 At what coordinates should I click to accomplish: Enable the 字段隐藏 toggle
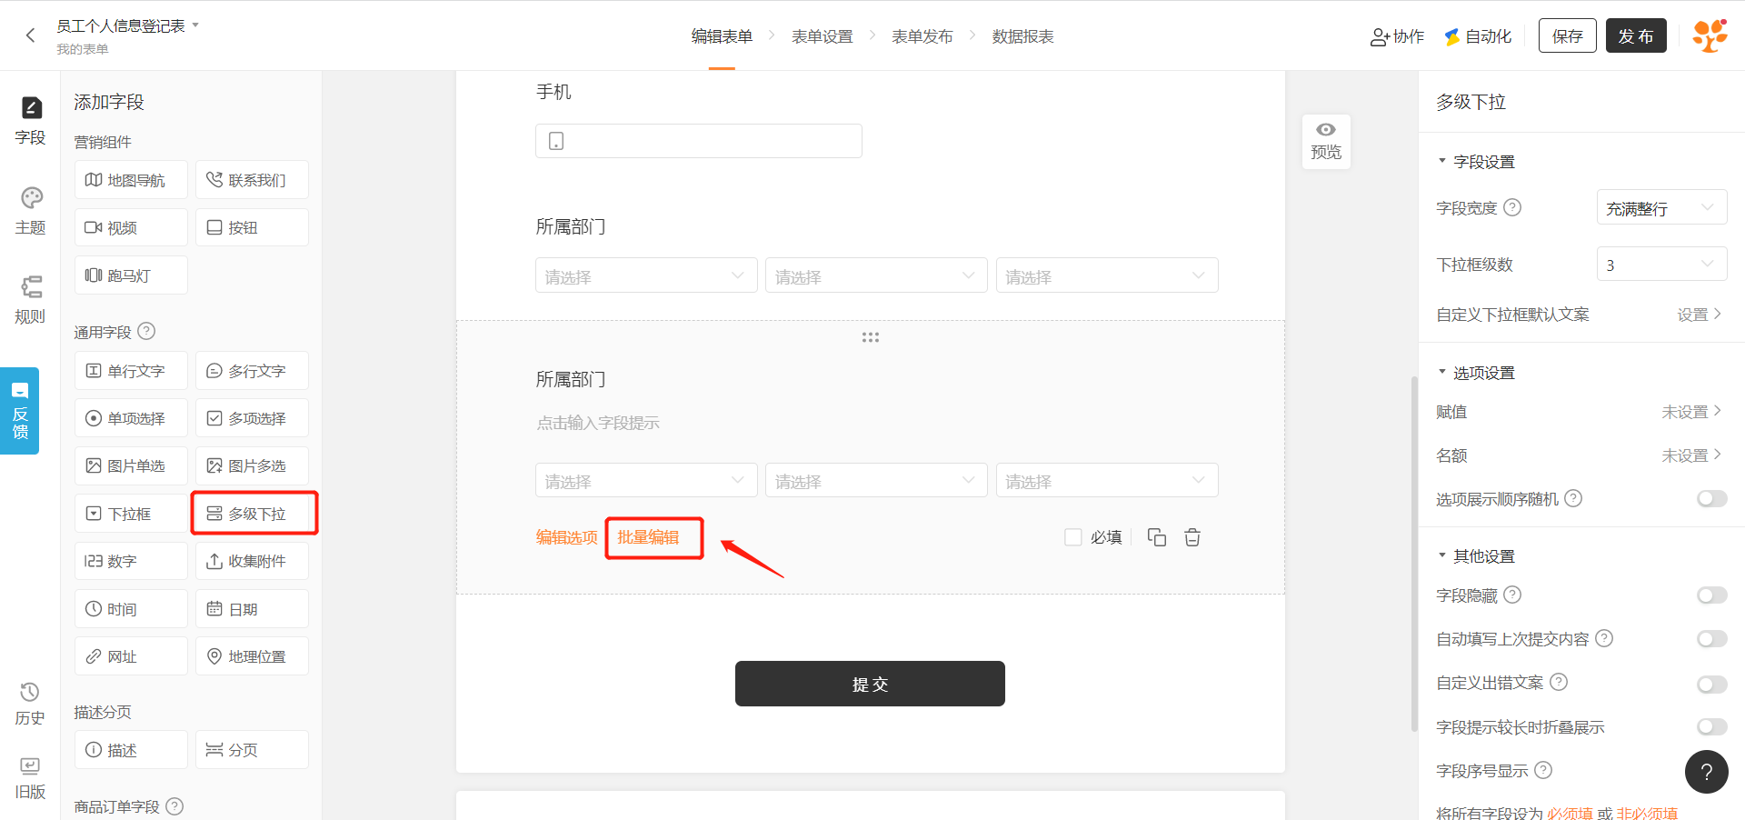(1711, 595)
